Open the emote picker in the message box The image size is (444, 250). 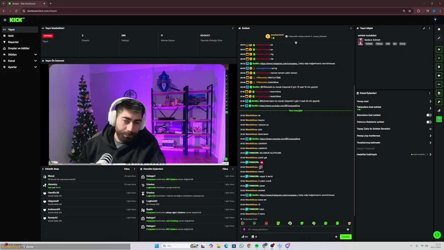(348, 230)
